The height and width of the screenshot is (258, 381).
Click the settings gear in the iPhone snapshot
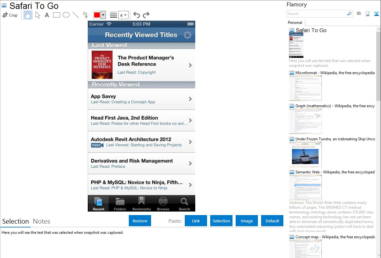pyautogui.click(x=187, y=35)
